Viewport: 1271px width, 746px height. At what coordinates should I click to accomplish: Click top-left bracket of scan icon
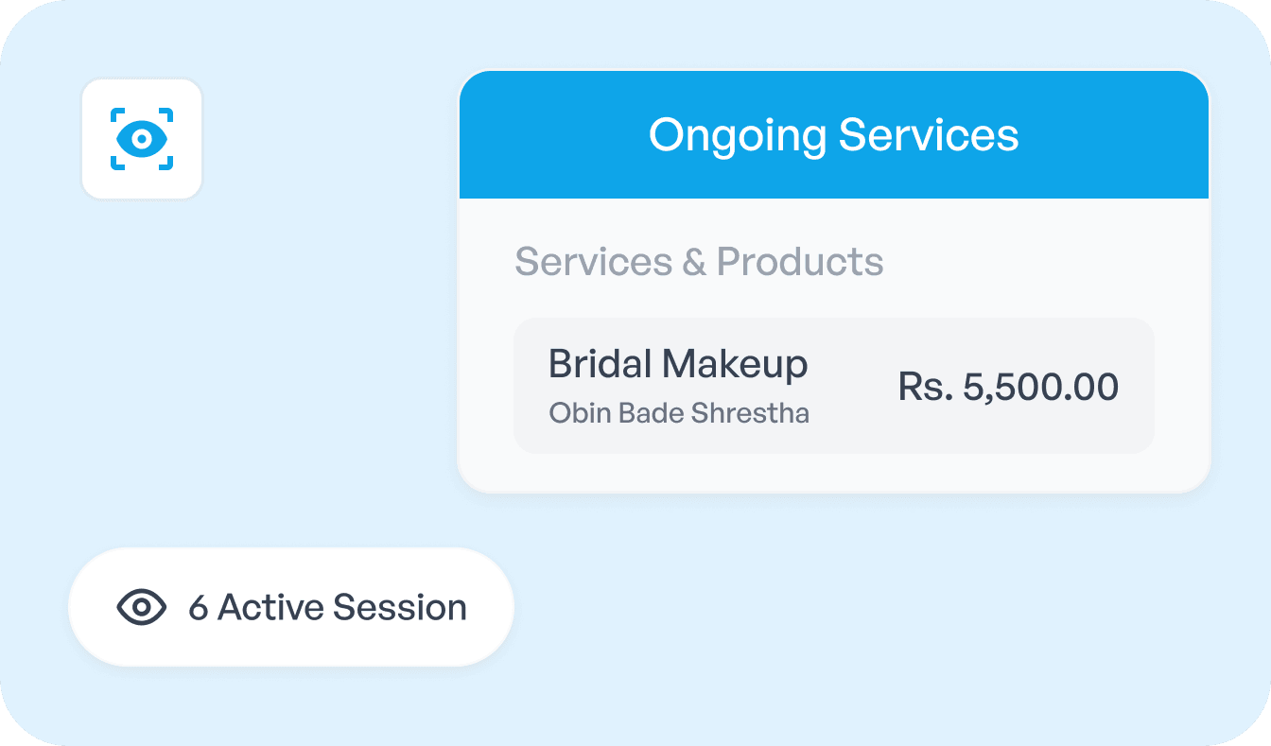click(116, 114)
